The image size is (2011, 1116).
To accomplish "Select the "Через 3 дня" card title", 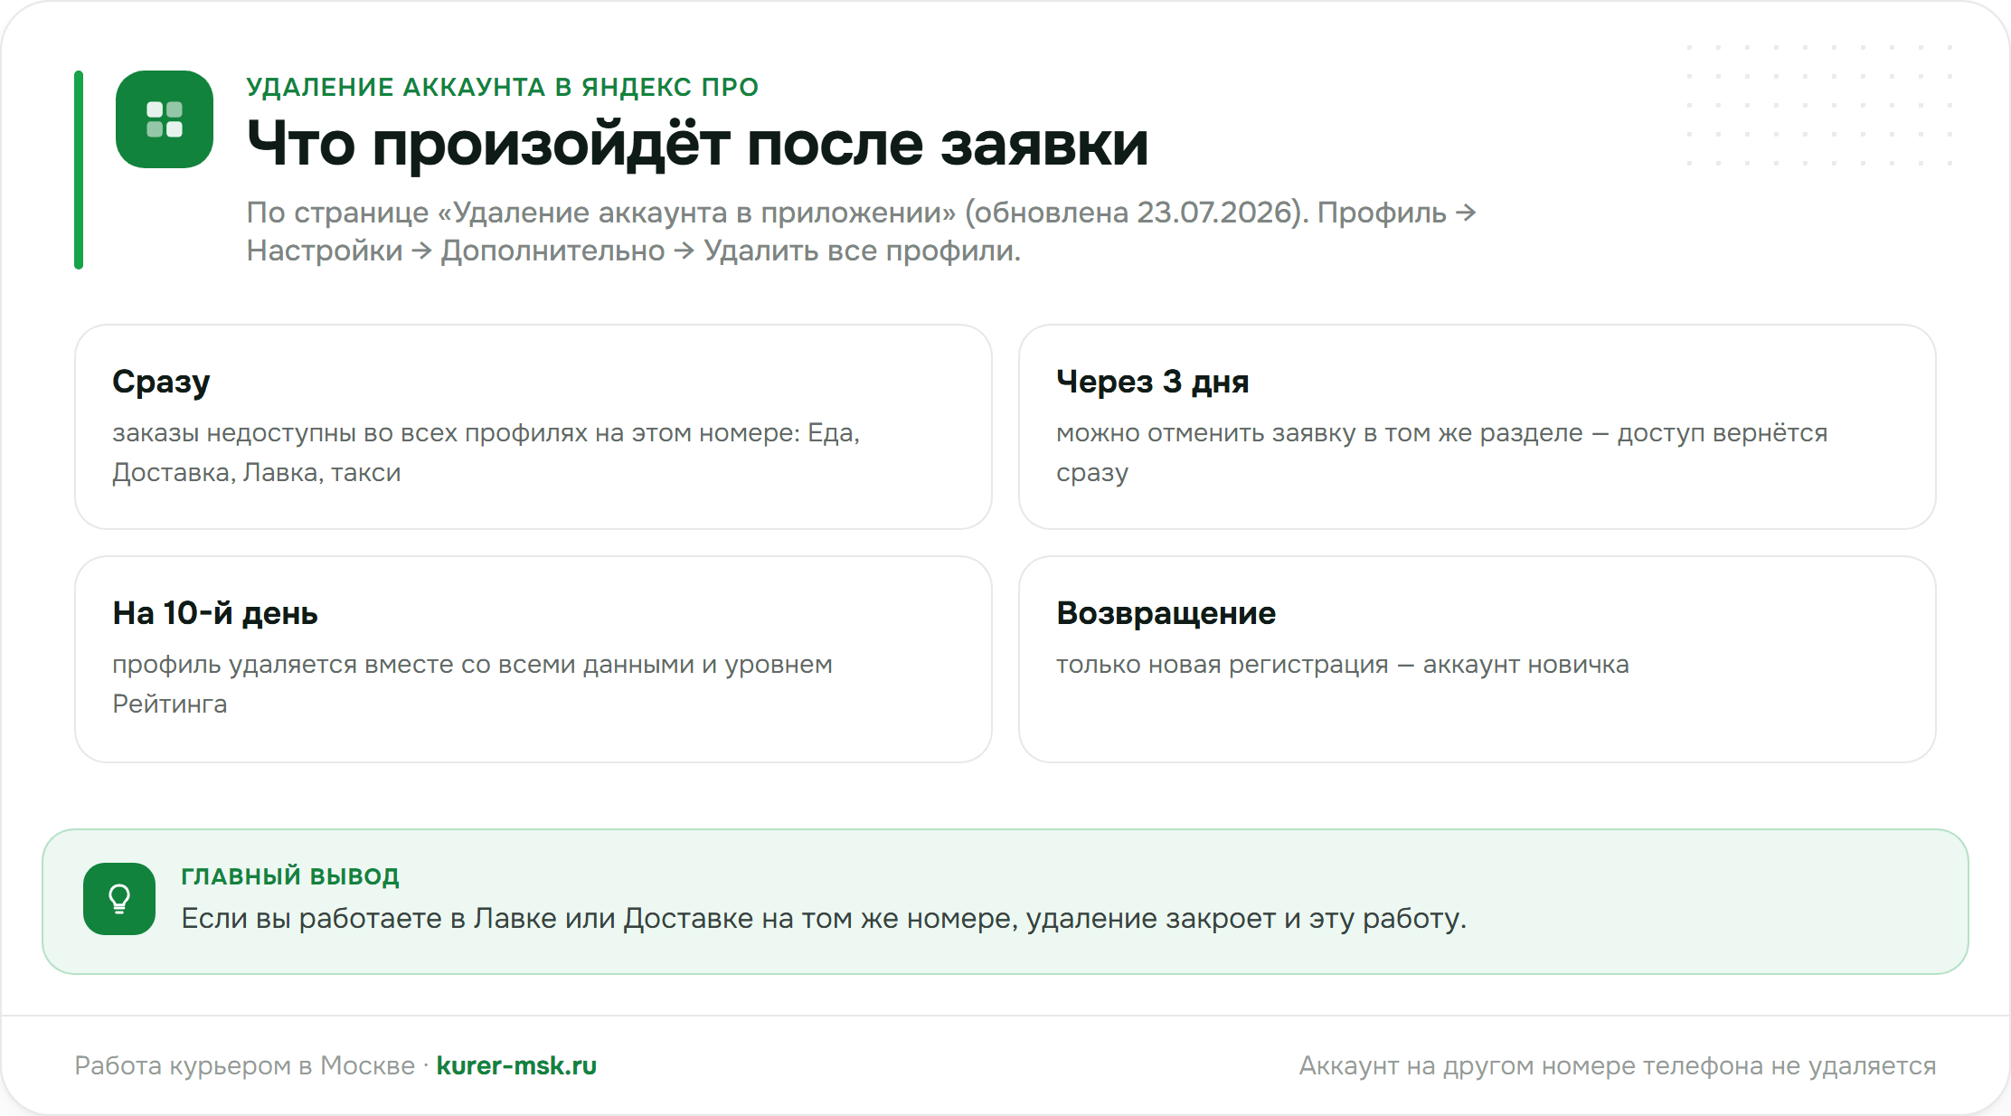I will (x=1152, y=382).
